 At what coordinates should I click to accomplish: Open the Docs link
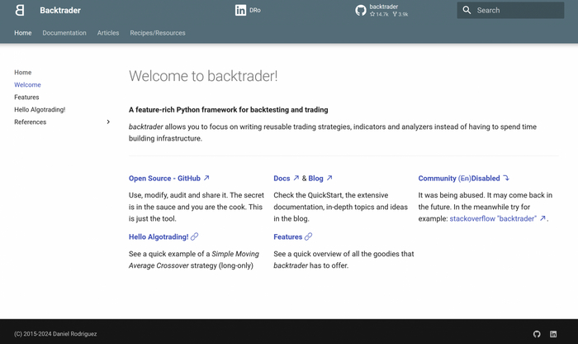282,178
